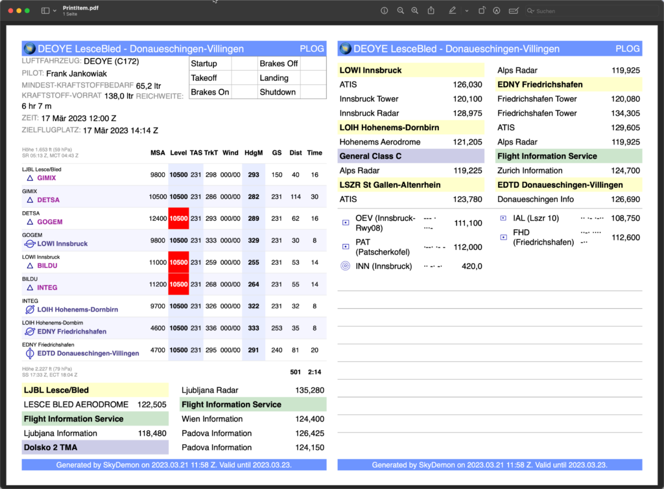Select the DETSA waypoint name

(x=48, y=200)
